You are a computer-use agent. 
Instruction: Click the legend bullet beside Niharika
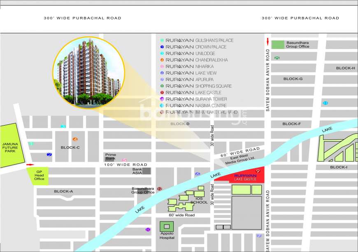coord(162,66)
